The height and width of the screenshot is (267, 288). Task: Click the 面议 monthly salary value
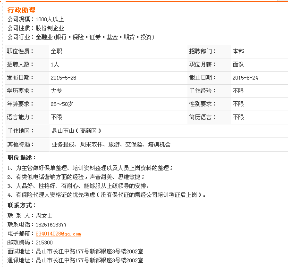(x=238, y=64)
